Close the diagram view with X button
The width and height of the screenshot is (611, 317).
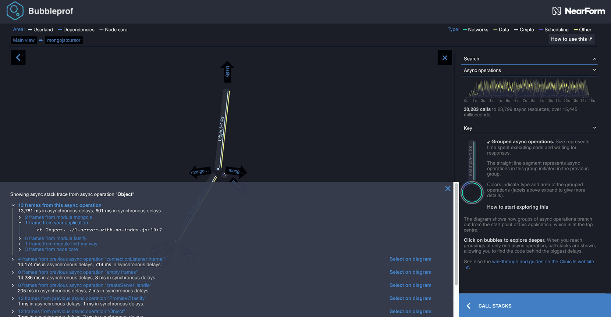point(445,58)
